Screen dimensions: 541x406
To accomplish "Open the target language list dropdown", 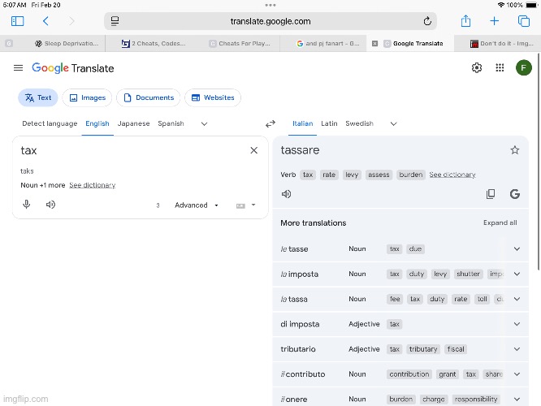I will click(x=393, y=124).
